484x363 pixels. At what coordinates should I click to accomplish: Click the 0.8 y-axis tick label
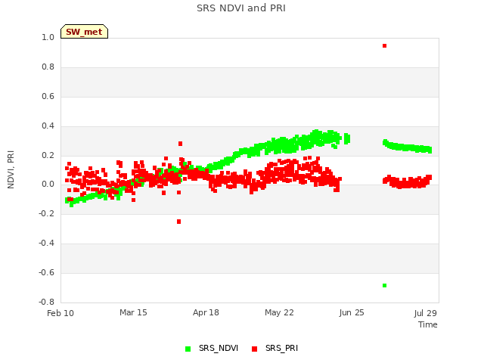48,67
